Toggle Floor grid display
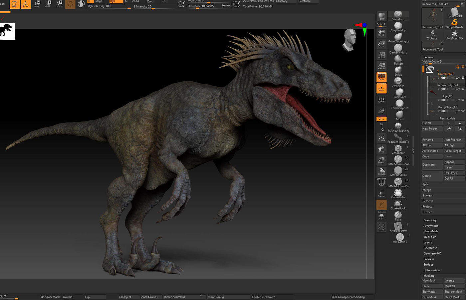Viewport: 466px width, 300px height. pyautogui.click(x=381, y=88)
